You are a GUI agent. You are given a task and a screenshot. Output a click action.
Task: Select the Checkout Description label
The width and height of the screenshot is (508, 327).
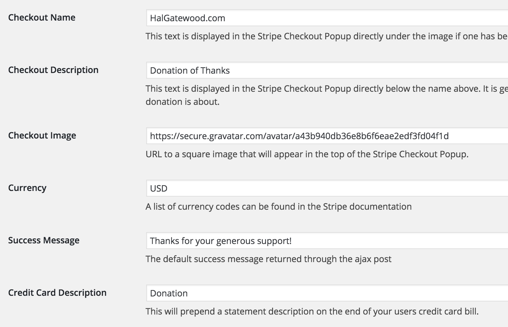click(53, 70)
